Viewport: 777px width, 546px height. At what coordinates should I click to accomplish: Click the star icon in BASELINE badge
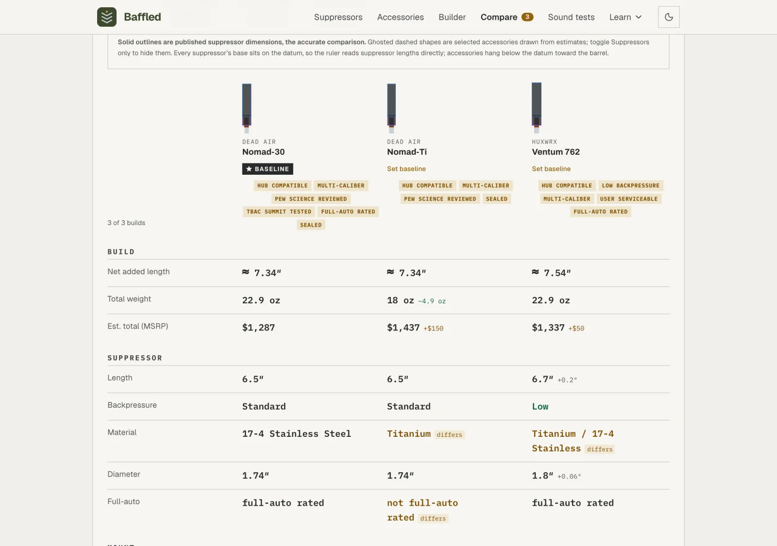coord(249,169)
